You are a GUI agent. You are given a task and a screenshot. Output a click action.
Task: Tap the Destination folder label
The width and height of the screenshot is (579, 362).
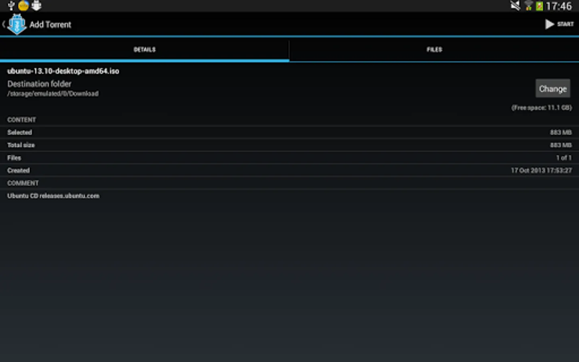(39, 84)
